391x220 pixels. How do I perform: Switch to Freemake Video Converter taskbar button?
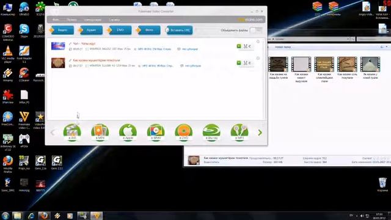pos(97,216)
